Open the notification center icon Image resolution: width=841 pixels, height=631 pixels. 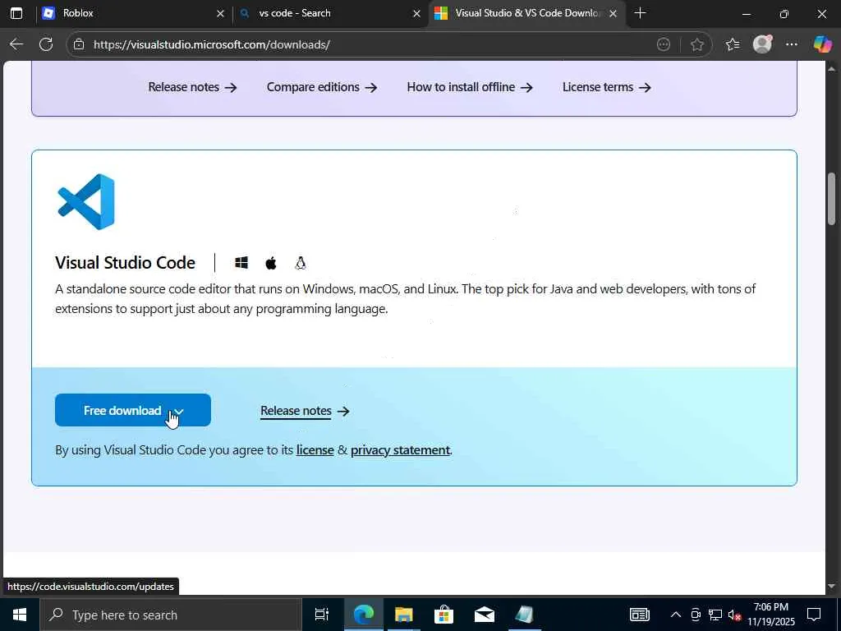tap(814, 615)
